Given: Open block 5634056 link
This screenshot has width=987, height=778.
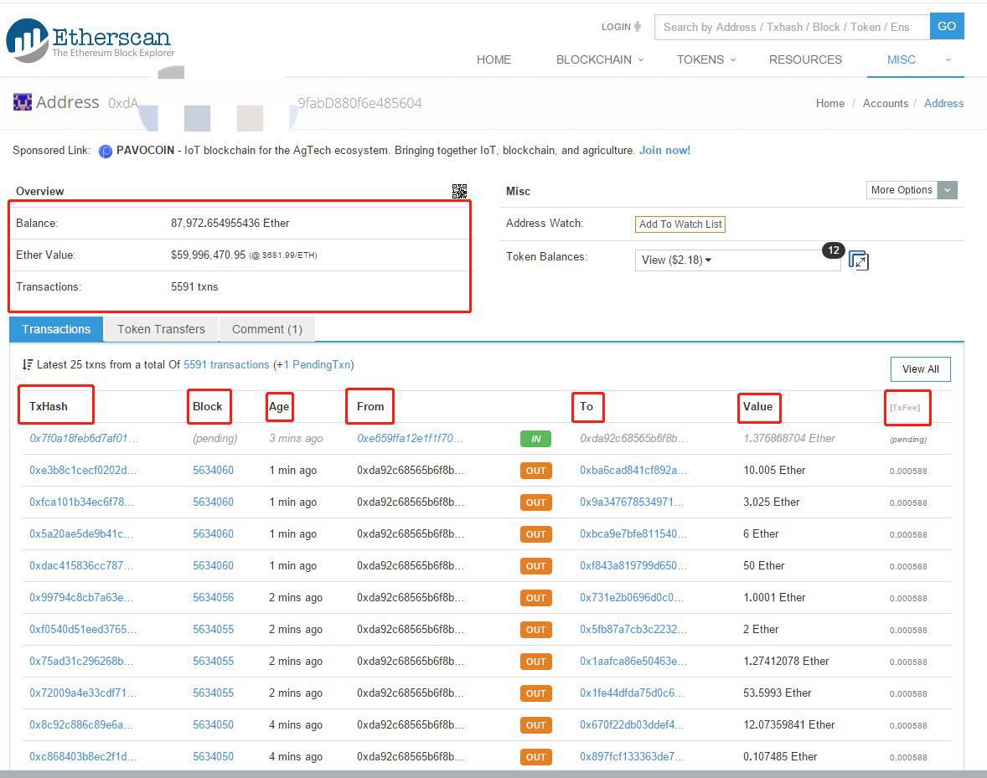Looking at the screenshot, I should coord(213,598).
